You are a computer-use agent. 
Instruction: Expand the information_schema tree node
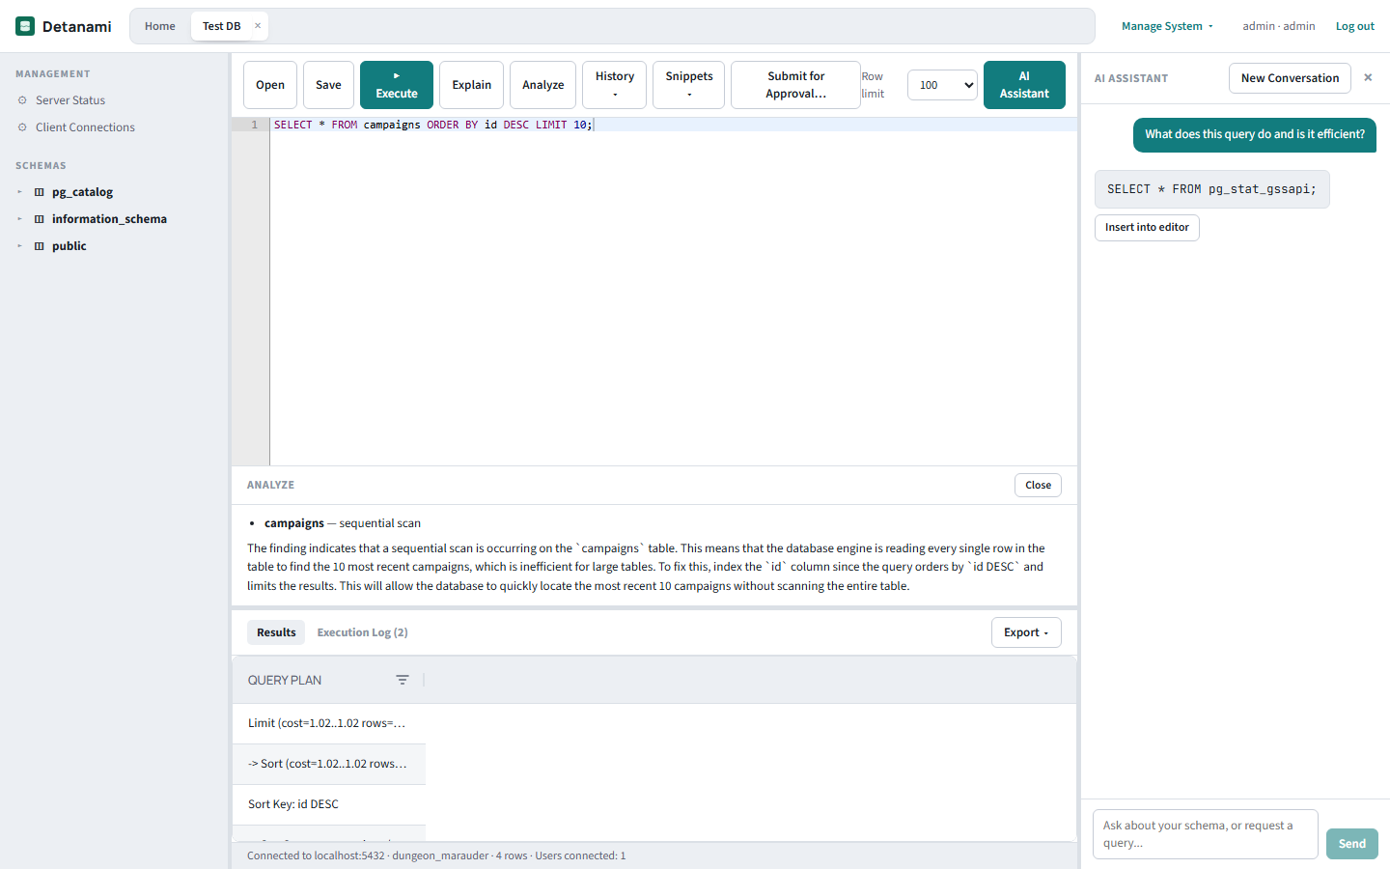(x=19, y=219)
